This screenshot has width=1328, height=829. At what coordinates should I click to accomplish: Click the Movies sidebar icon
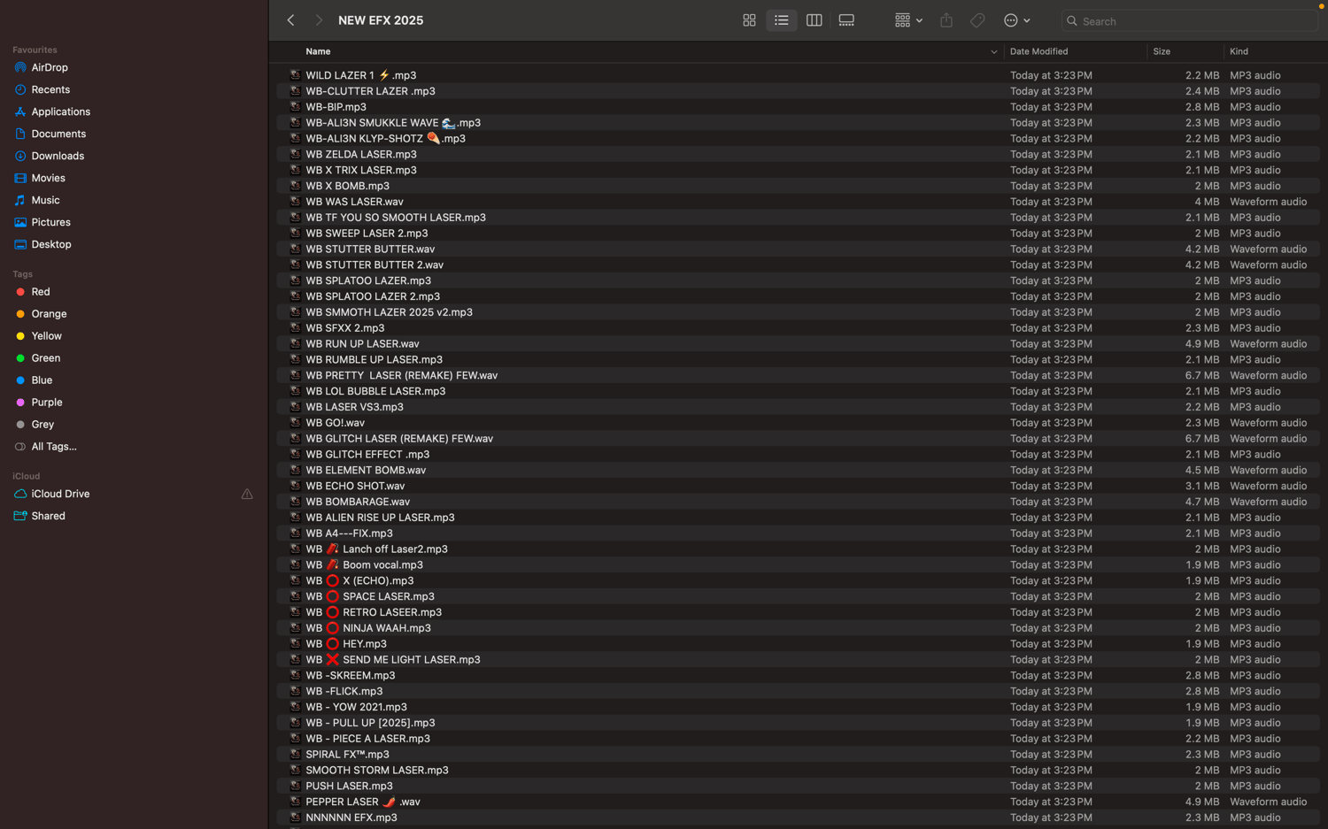point(20,178)
